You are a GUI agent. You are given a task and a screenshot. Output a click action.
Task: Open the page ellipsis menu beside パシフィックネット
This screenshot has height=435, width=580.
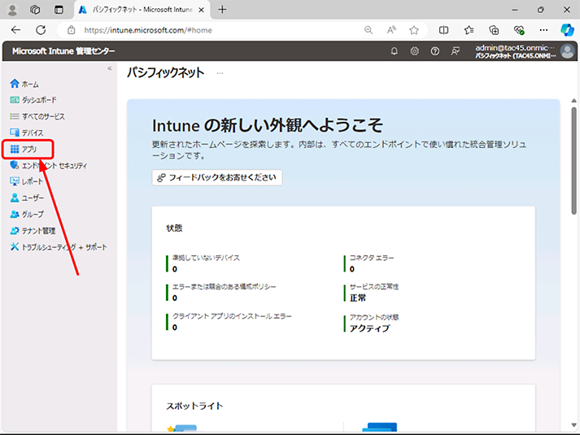220,73
